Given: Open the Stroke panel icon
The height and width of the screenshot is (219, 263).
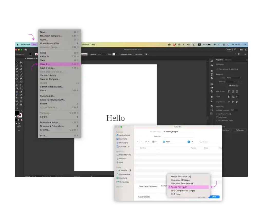Looking at the screenshot, I should click(x=212, y=84).
